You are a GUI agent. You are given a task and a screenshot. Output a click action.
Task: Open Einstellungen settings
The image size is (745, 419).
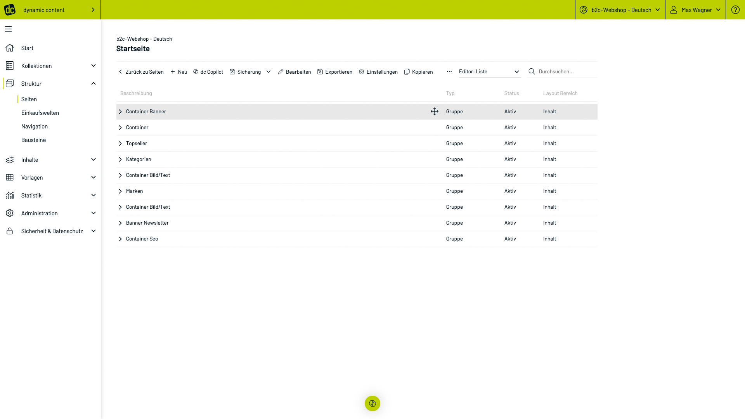378,72
